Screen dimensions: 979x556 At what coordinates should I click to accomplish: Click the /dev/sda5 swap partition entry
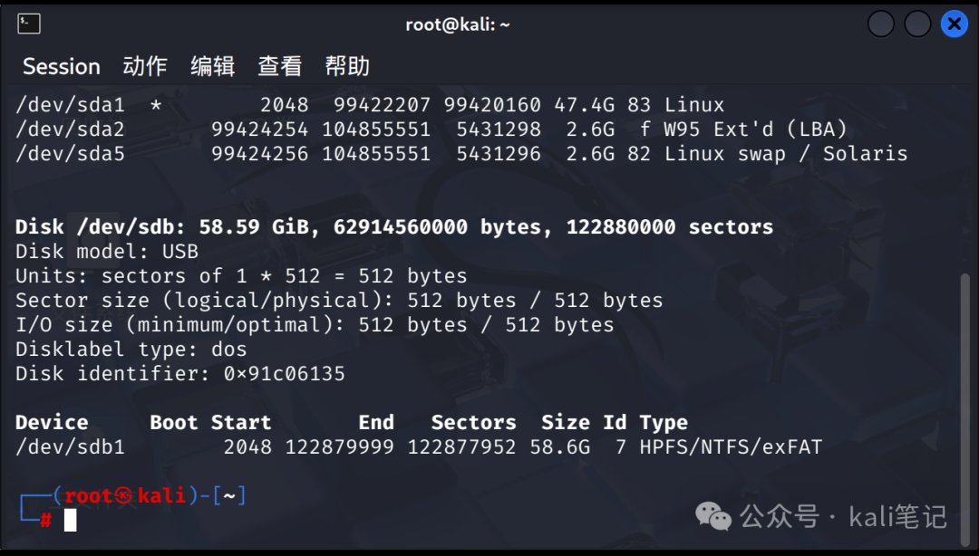tap(70, 154)
